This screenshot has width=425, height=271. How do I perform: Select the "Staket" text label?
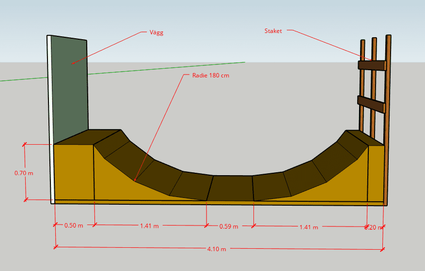[x=273, y=31]
